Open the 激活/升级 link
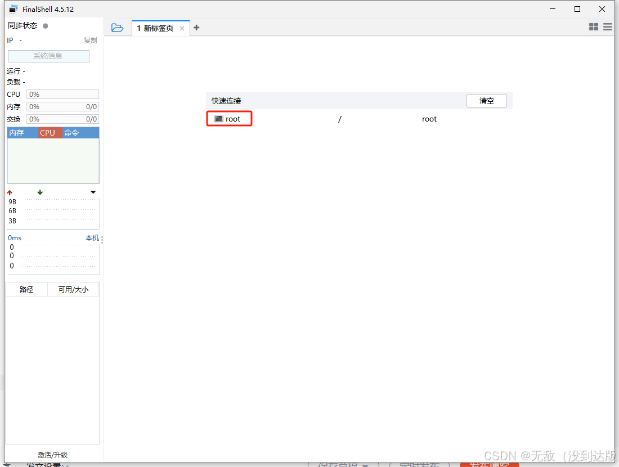Screen dimensions: 619x467 point(52,455)
